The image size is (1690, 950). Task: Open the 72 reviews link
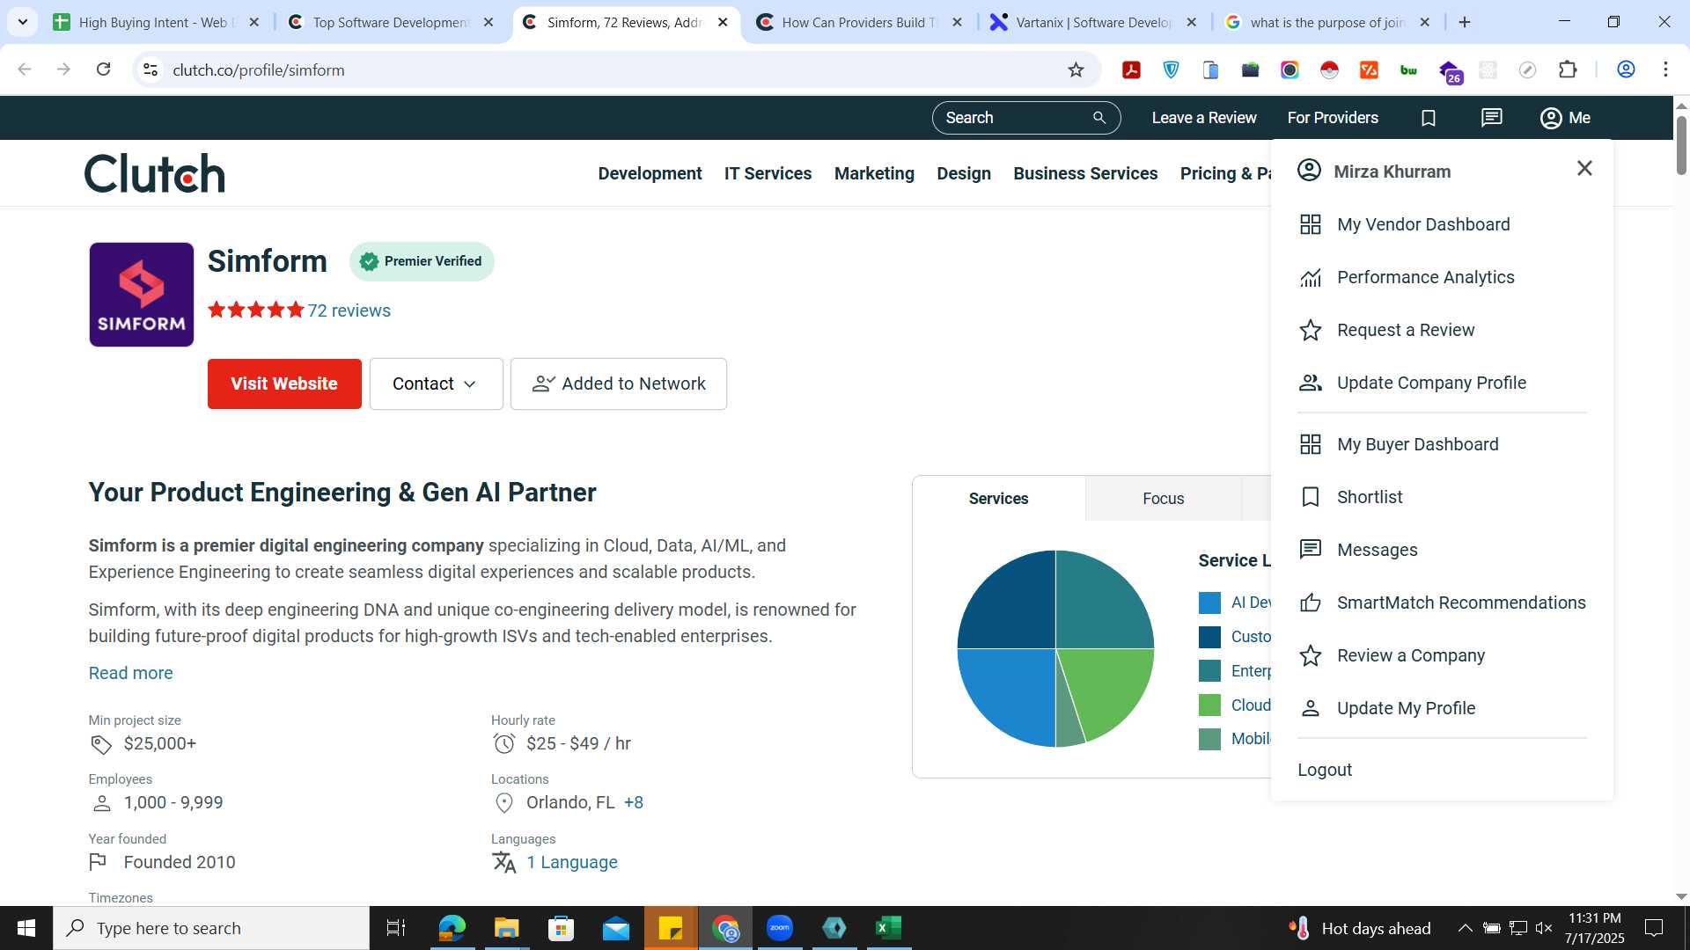349,311
